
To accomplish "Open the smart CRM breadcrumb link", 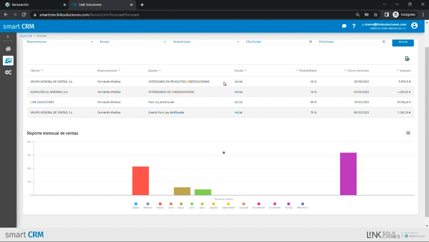I will [26, 36].
